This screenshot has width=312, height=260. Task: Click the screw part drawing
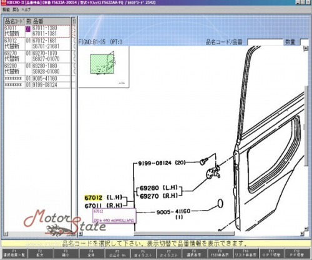204,161
